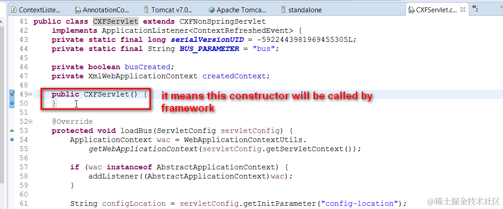Image resolution: width=503 pixels, height=209 pixels.
Task: Click CXFNonSpringServlet superclass name on line 41
Action: tap(223, 21)
